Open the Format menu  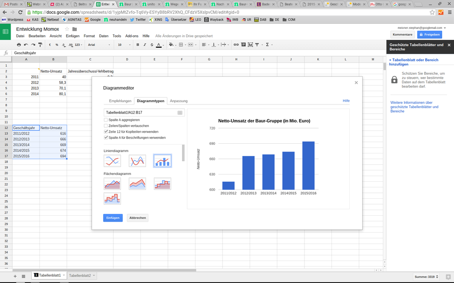pos(89,36)
